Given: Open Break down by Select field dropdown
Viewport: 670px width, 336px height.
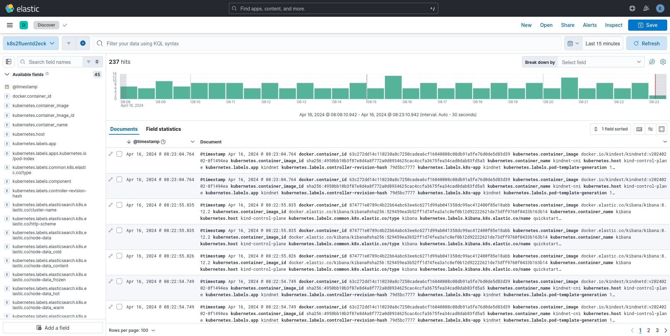Looking at the screenshot, I should pos(601,62).
